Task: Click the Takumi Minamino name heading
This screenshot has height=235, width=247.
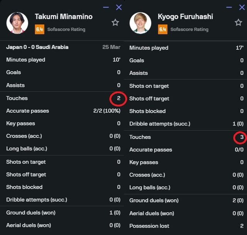Action: coord(64,17)
